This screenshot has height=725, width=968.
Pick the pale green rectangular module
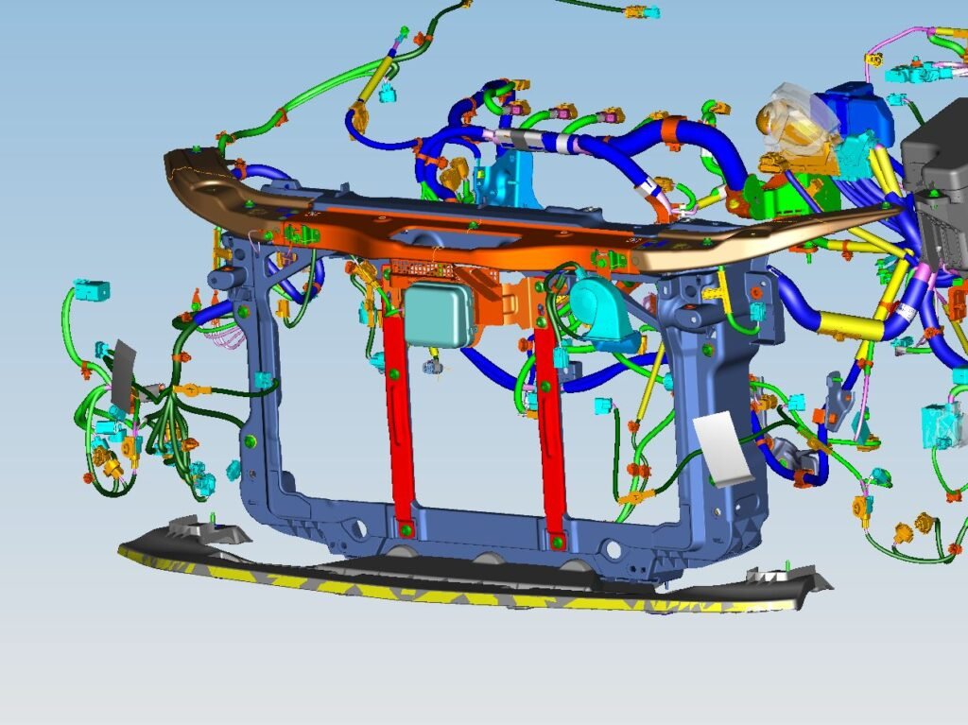[x=438, y=314]
